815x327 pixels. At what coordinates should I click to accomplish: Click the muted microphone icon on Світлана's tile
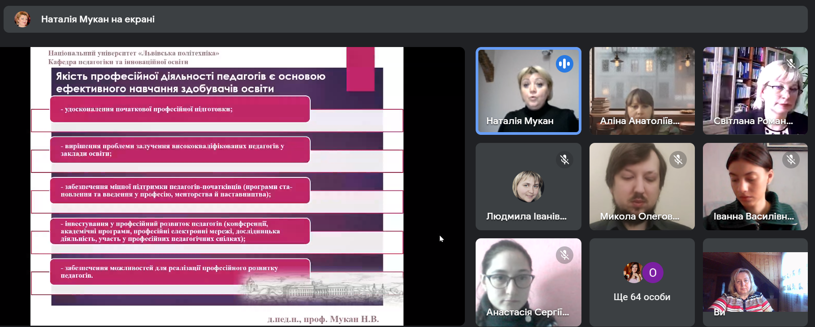791,64
